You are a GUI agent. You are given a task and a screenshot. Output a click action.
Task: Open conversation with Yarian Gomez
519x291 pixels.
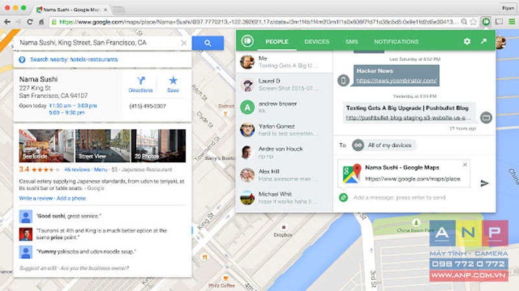point(284,130)
